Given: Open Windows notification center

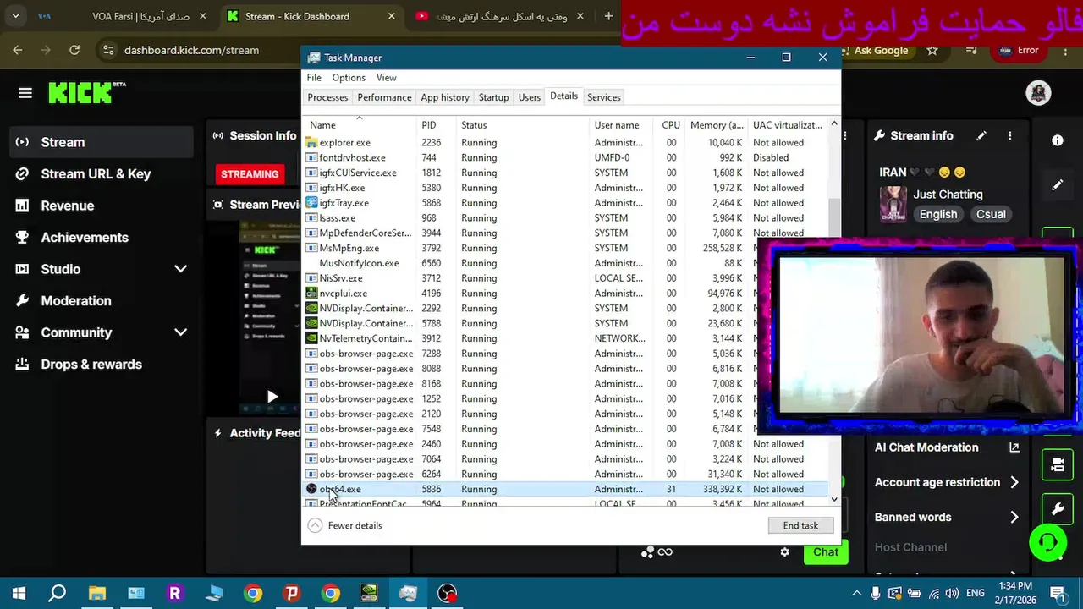Looking at the screenshot, I should [x=1058, y=593].
